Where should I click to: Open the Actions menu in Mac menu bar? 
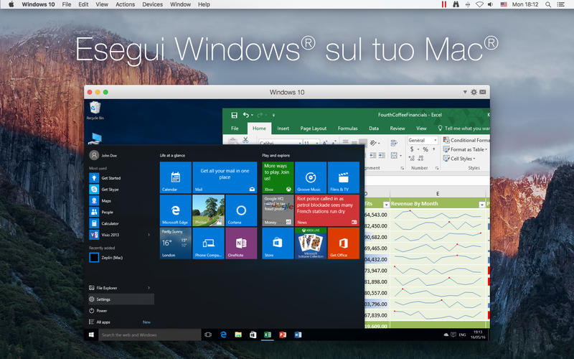(125, 4)
